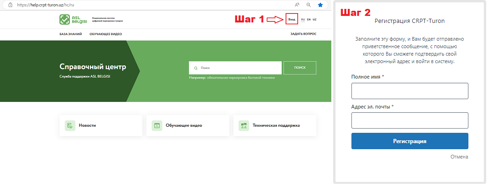The image size is (489, 188).
Task: Click the ASL BELGISI logo
Action: click(73, 20)
